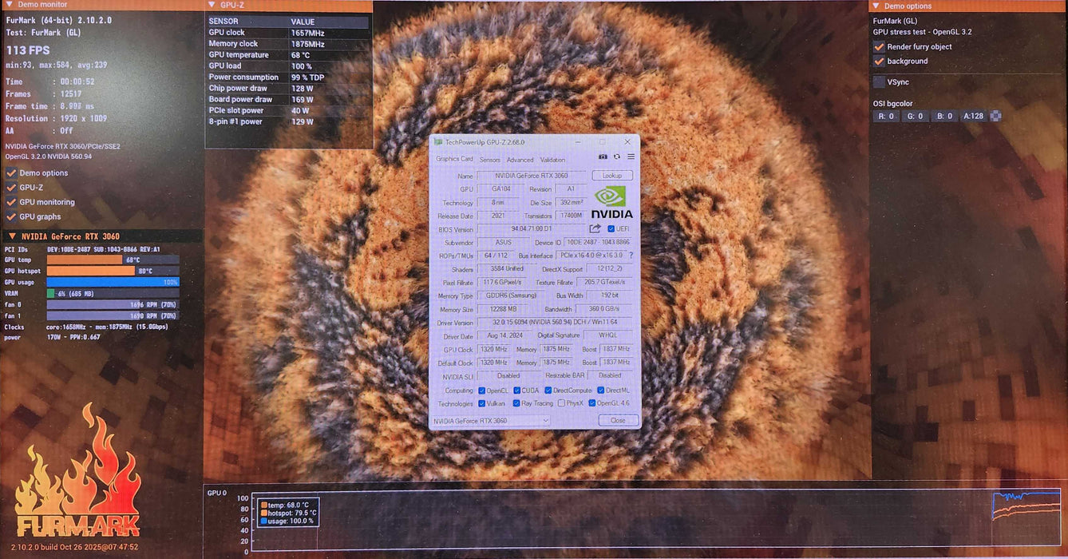
Task: Click the Bus Interface question mark icon
Action: pos(631,256)
